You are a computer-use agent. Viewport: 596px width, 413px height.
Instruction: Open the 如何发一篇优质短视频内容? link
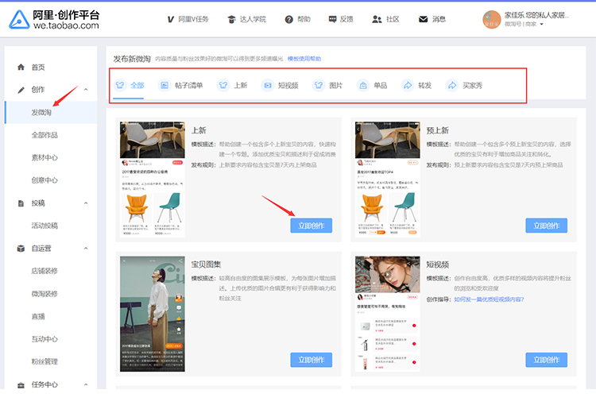490,299
